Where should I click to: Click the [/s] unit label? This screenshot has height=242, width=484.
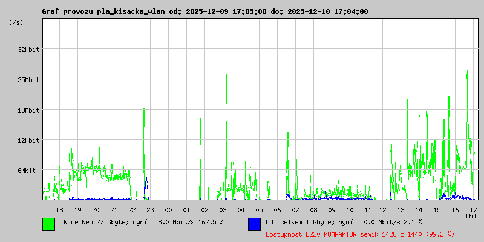pos(16,22)
